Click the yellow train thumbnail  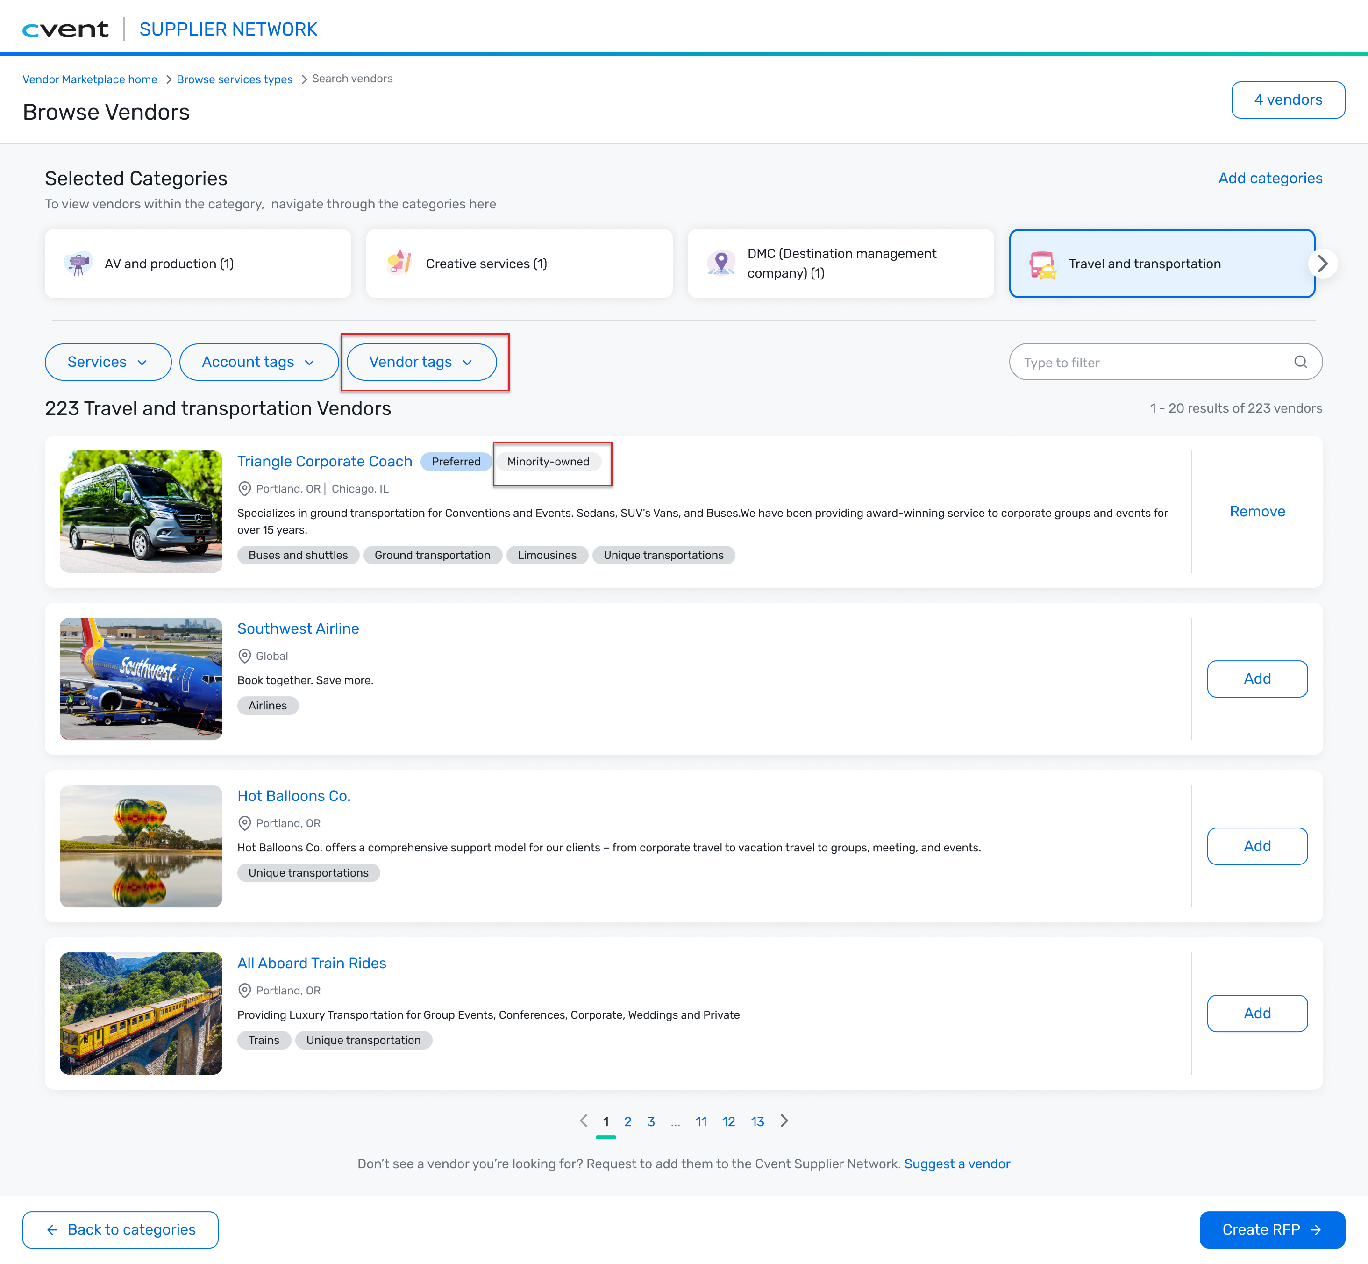(141, 1014)
